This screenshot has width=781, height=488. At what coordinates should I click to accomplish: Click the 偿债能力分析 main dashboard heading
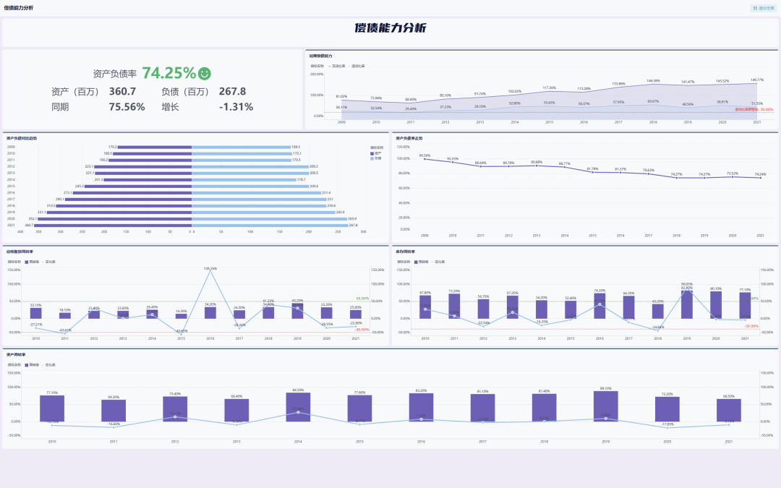point(390,28)
